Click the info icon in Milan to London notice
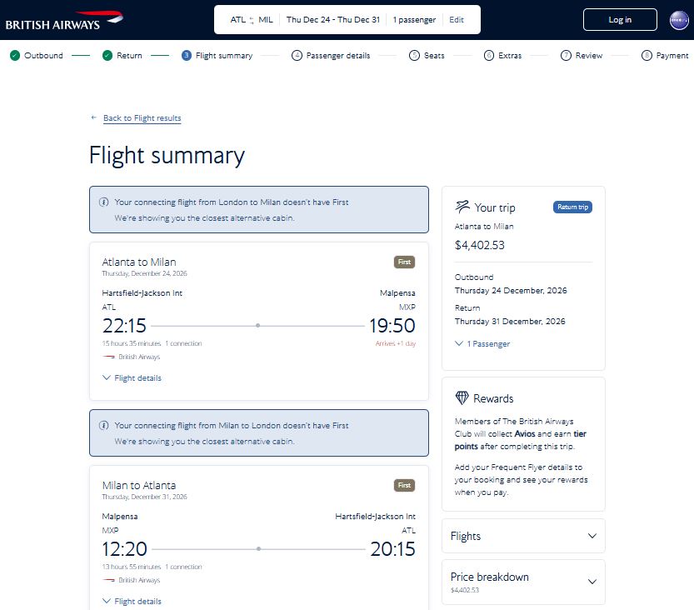This screenshot has height=610, width=694. click(x=104, y=425)
